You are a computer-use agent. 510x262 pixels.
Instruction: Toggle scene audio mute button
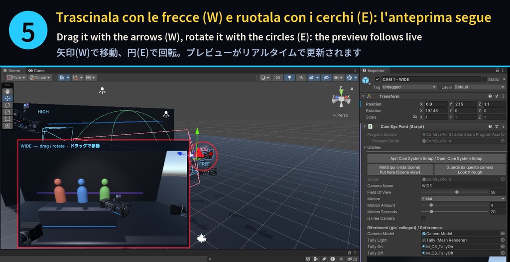[301, 78]
